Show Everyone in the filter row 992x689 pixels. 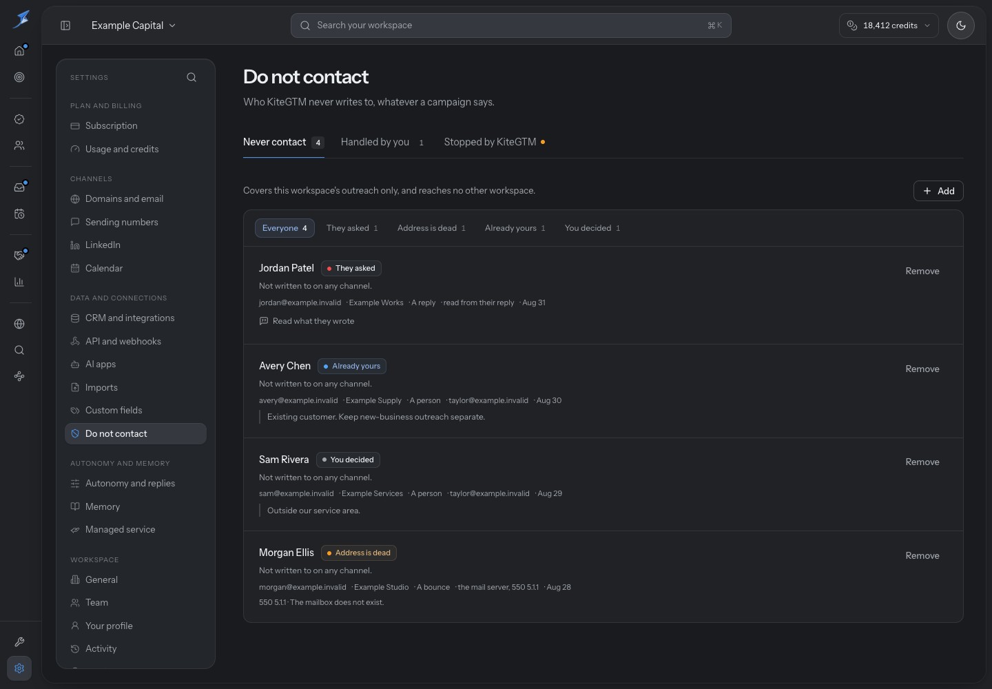pos(285,228)
